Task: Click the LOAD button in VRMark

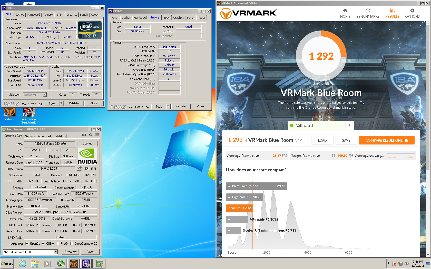Action: 322,140
